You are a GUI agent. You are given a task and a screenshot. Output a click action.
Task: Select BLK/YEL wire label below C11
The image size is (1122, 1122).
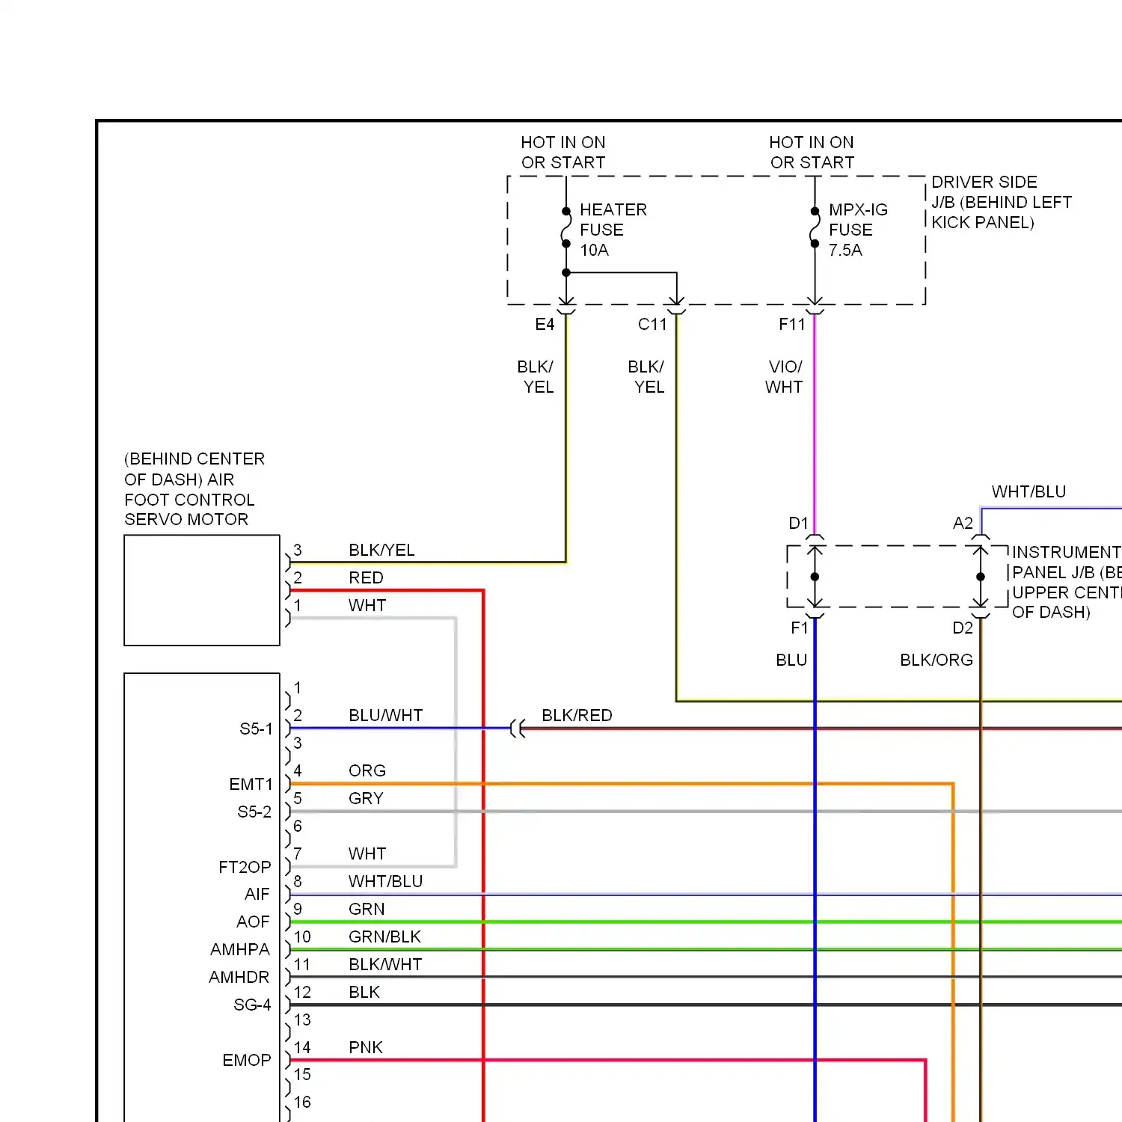646,377
